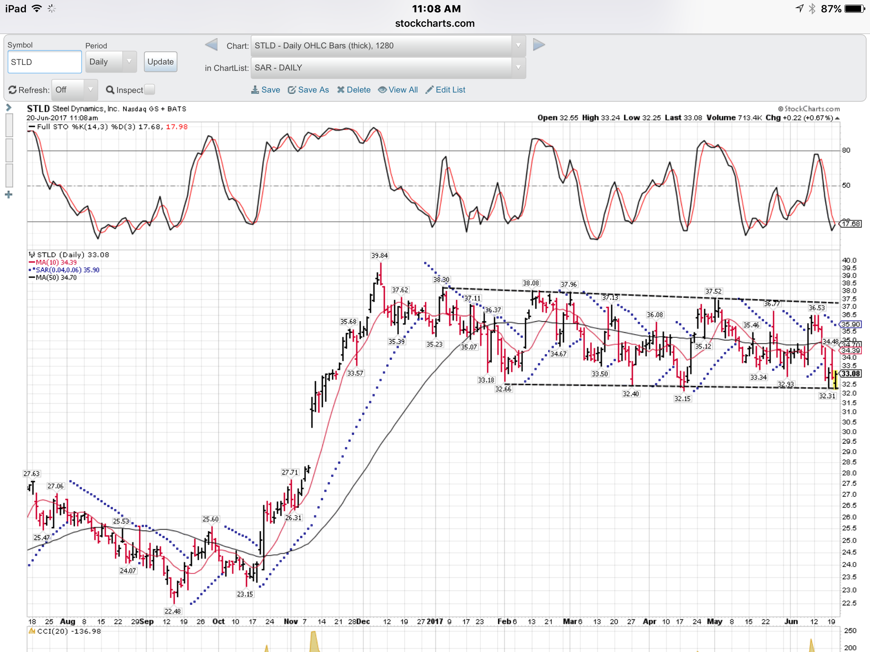The width and height of the screenshot is (870, 652).
Task: Open the Chart selection dropdown
Action: point(388,46)
